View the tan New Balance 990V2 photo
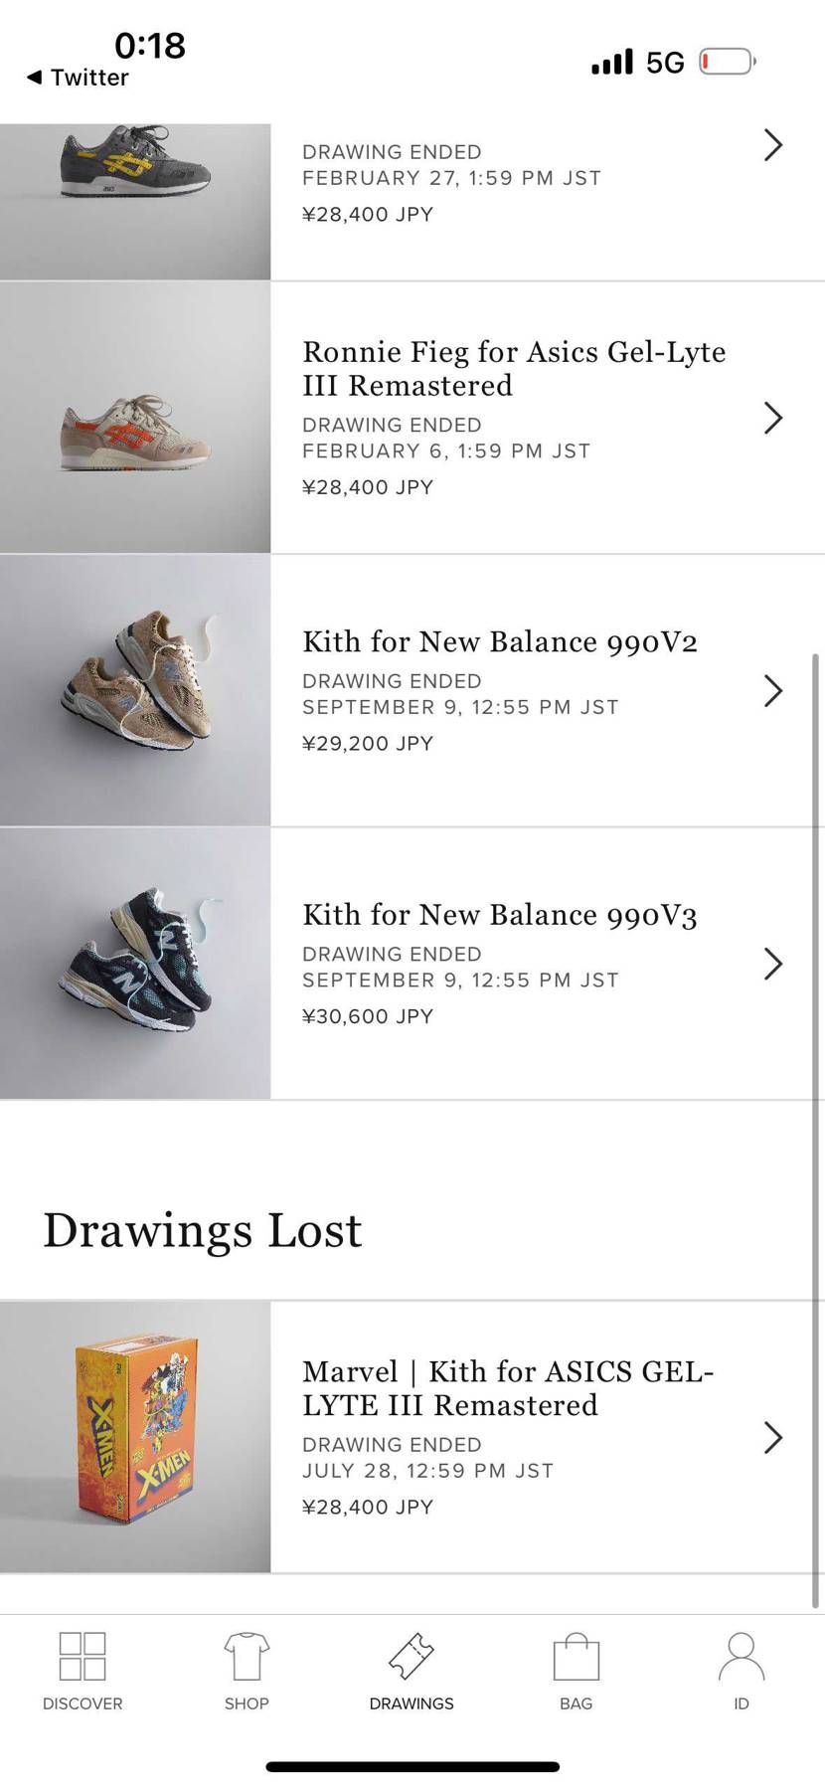 click(x=135, y=690)
